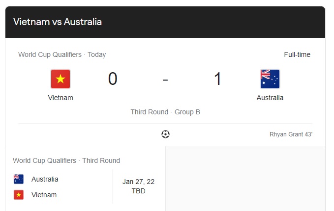
Task: Click the empty gray card on the right
Action: pos(245,179)
